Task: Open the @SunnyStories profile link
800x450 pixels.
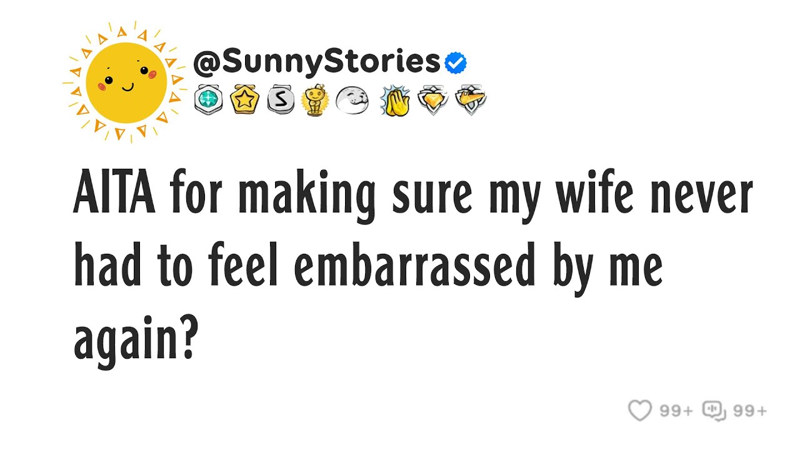Action: coord(316,62)
